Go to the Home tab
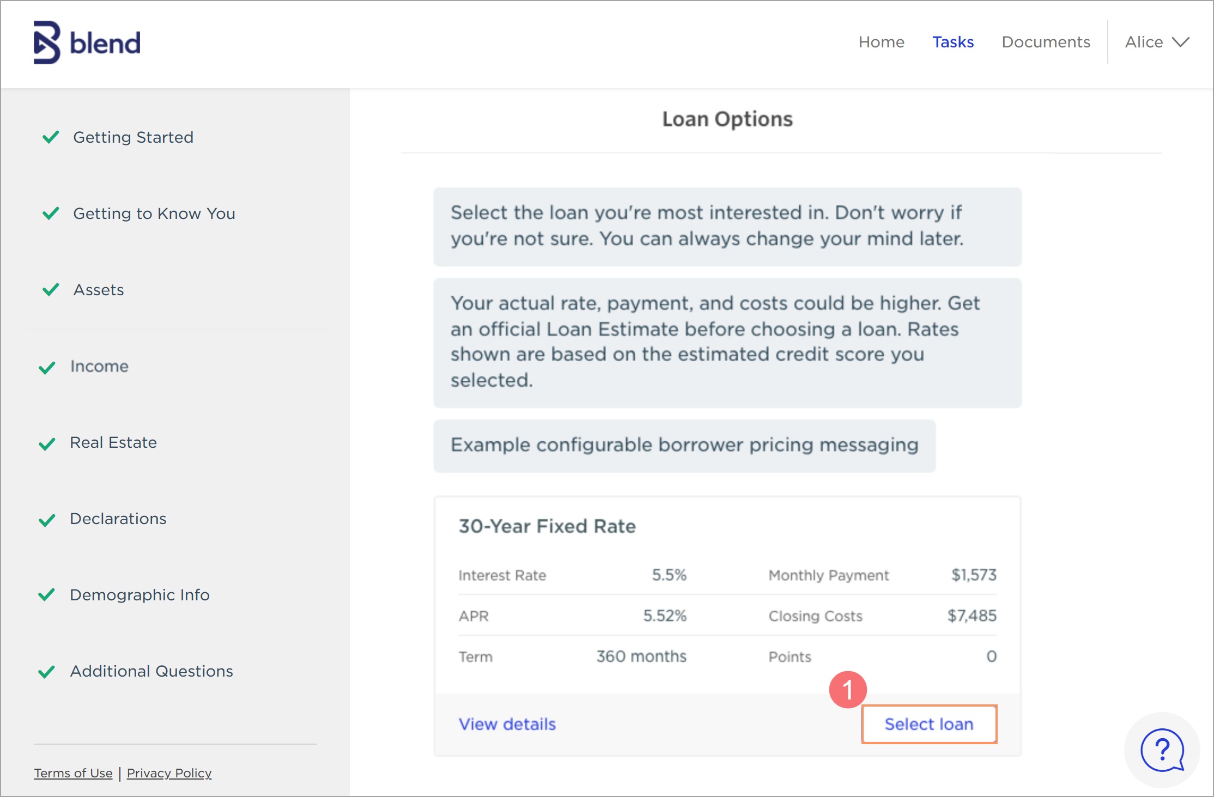This screenshot has width=1214, height=797. pyautogui.click(x=881, y=42)
